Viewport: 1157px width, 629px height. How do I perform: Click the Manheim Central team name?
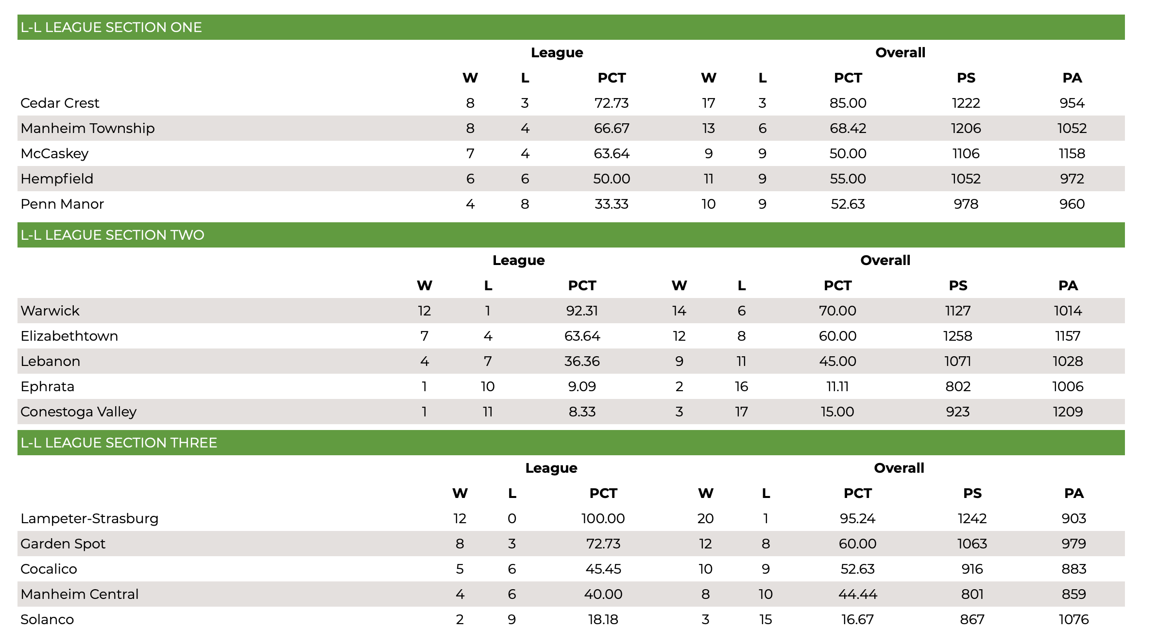point(80,594)
